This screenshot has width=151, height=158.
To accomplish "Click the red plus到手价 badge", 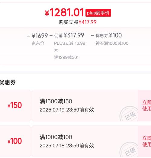I will coord(98,13).
